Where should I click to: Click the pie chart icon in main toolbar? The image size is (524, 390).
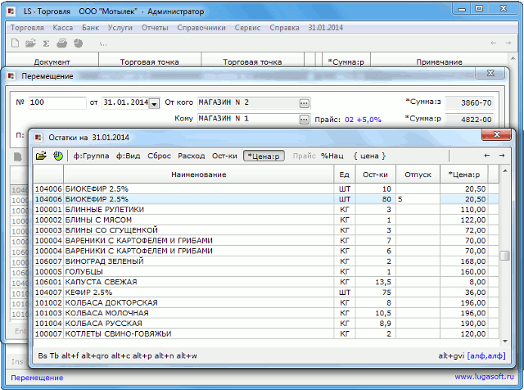pyautogui.click(x=79, y=43)
